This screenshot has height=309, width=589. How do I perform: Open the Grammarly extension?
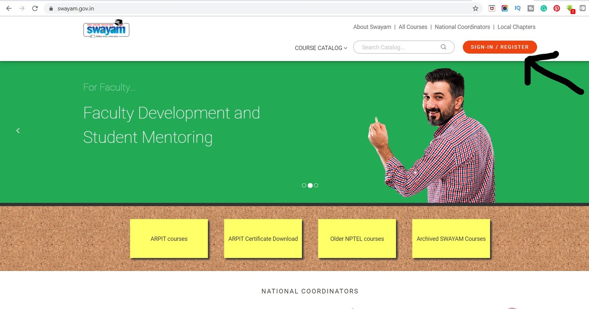(x=544, y=8)
